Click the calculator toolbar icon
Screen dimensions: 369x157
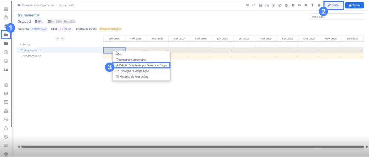(261, 5)
